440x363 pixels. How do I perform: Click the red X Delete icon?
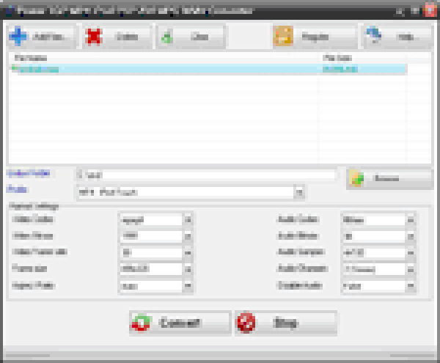[93, 37]
